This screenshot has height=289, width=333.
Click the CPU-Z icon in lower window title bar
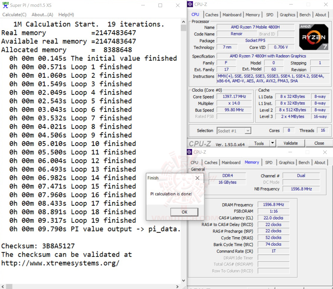coord(189,152)
